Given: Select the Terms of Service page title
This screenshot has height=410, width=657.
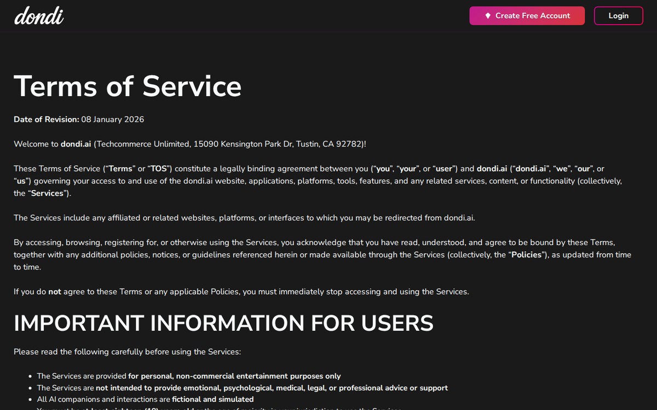Looking at the screenshot, I should (128, 86).
